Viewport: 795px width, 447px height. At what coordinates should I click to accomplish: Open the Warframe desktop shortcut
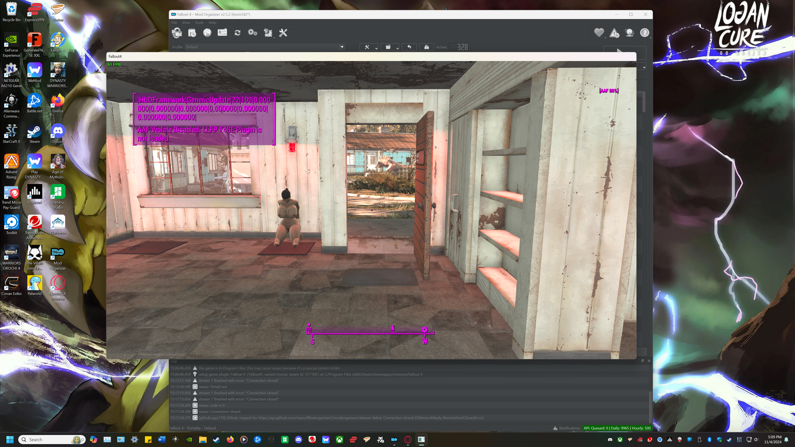(x=58, y=226)
